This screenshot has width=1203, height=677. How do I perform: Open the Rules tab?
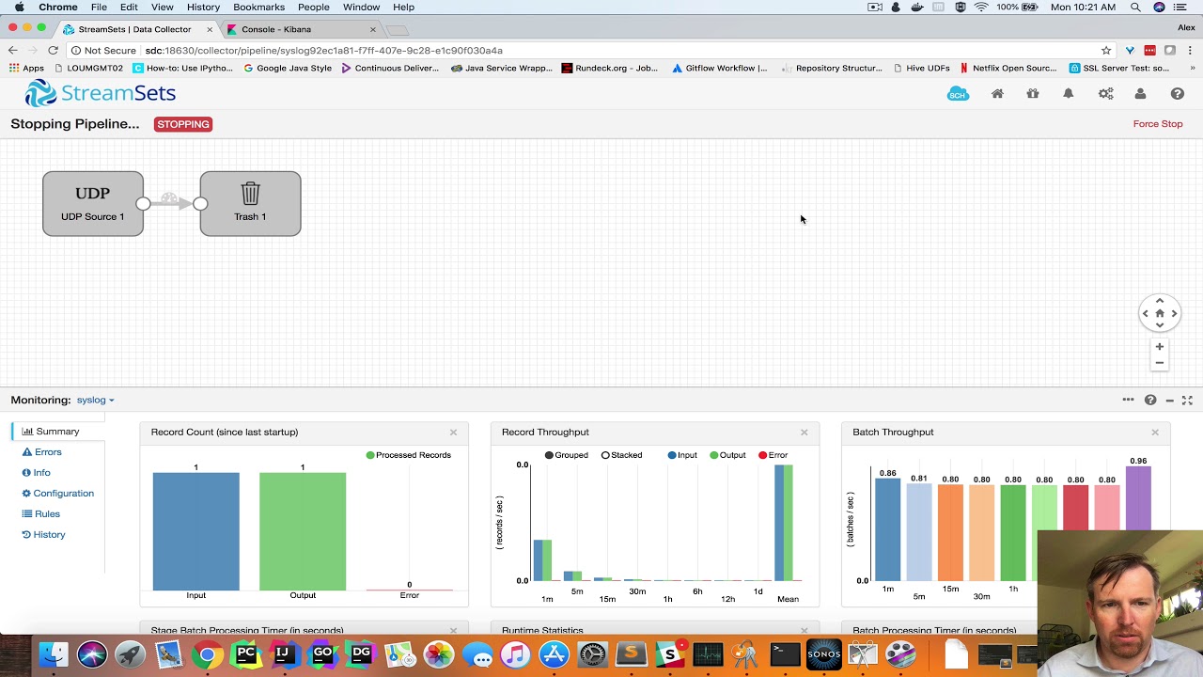(x=40, y=514)
